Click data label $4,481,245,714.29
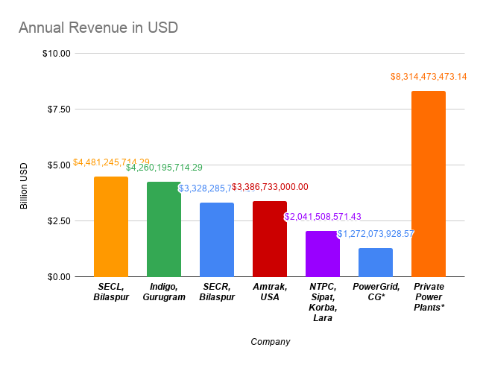This screenshot has height=365, width=483. [111, 162]
